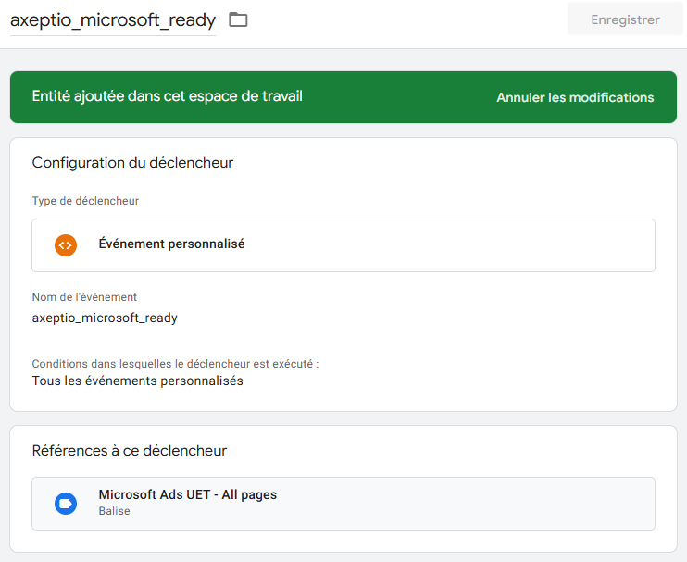687x562 pixels.
Task: Select the Références à ce déclencheur heading
Action: point(130,450)
